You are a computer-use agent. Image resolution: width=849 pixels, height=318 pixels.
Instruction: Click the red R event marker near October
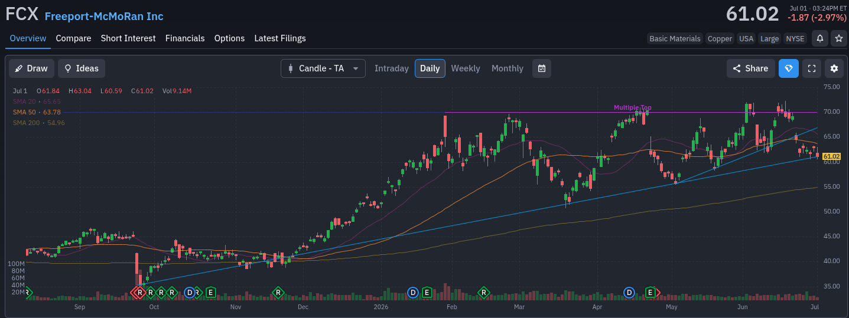139,292
